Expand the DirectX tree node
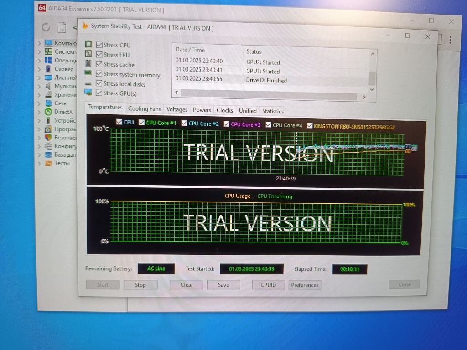The image size is (467, 350). (39, 112)
